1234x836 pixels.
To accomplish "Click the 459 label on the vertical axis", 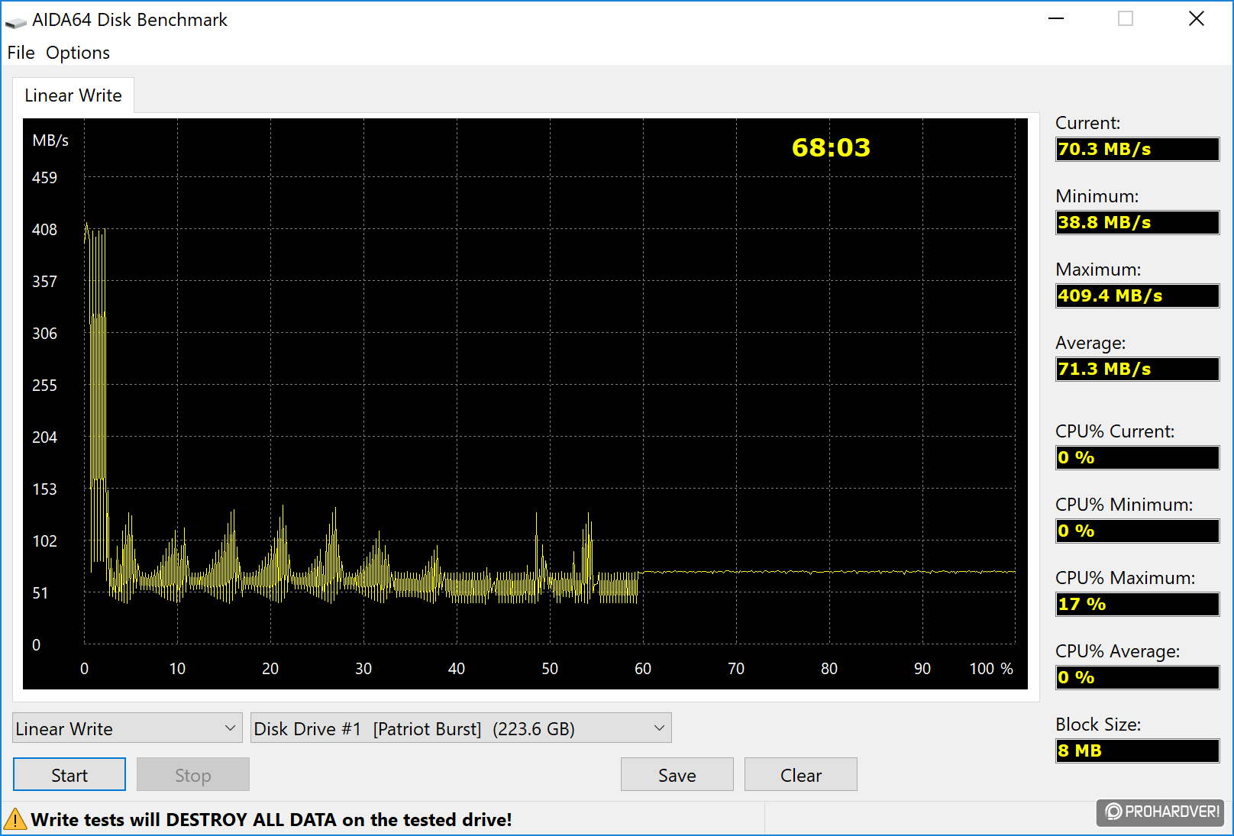I will coord(44,178).
